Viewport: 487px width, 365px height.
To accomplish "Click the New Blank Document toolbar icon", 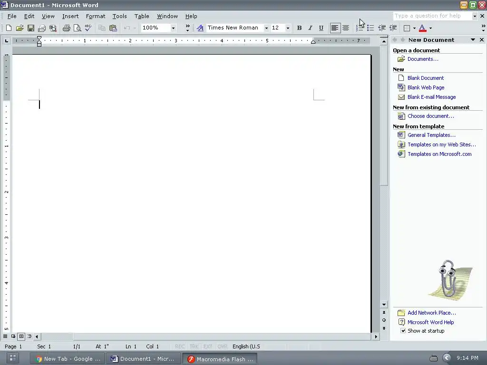I will click(x=9, y=28).
